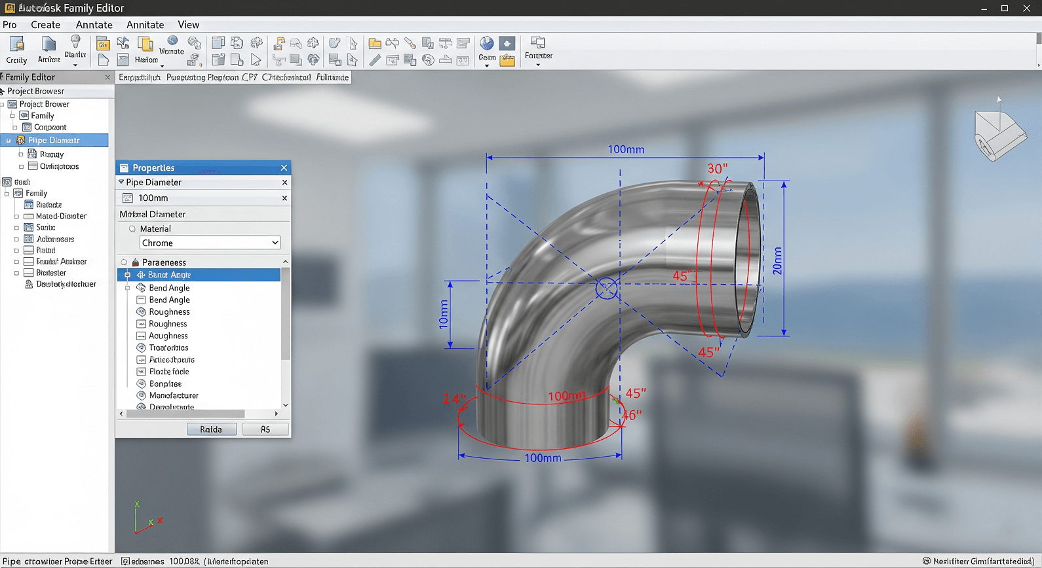Click the globe icon above Geiro
1042x568 pixels.
coord(486,43)
